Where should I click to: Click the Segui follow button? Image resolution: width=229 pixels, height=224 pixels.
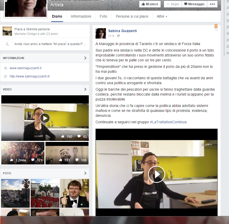(x=172, y=4)
